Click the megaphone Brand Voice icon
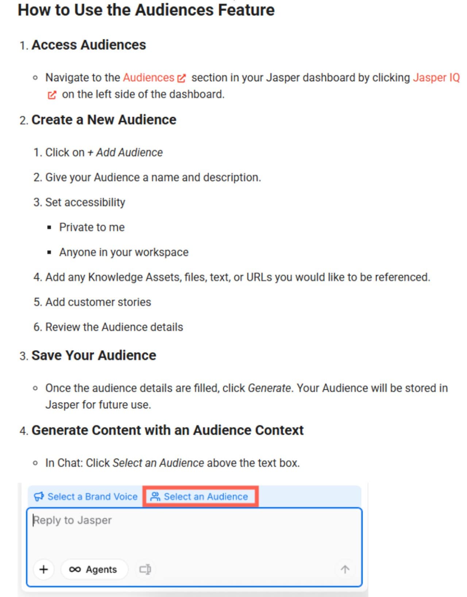 (x=39, y=496)
